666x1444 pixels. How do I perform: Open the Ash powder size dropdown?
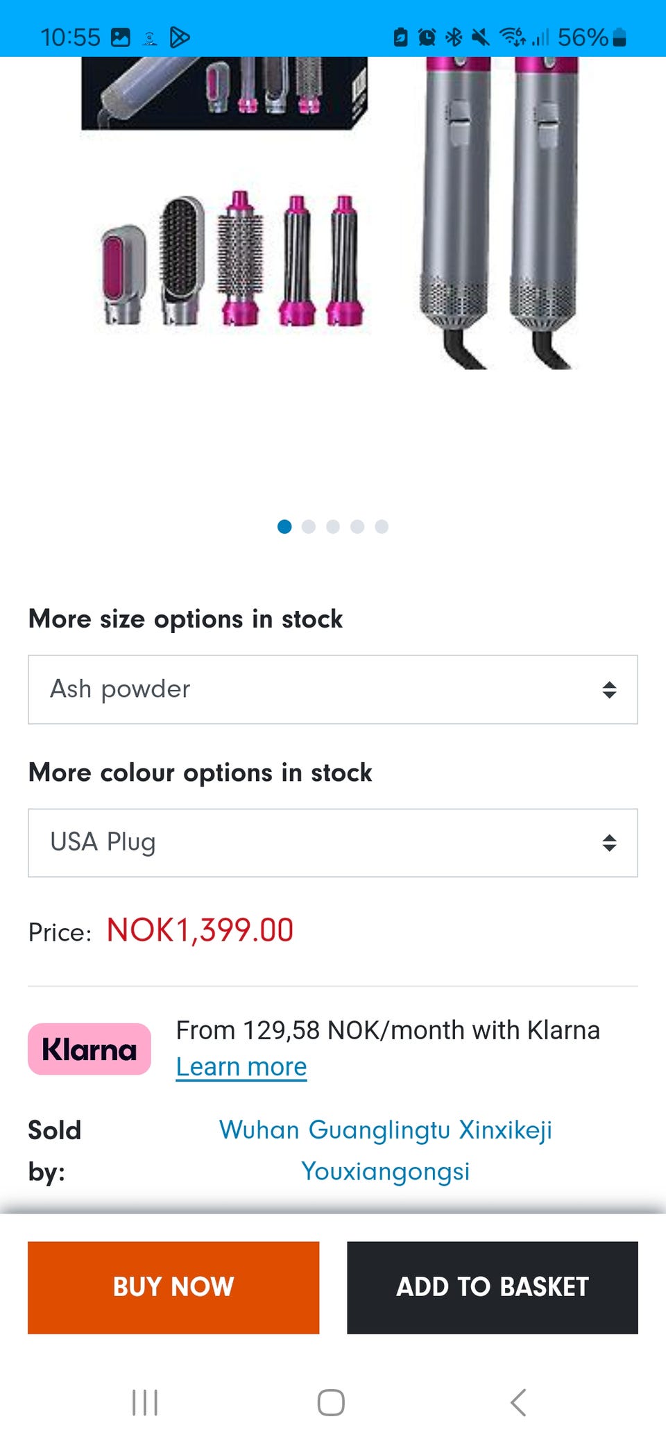tap(333, 689)
